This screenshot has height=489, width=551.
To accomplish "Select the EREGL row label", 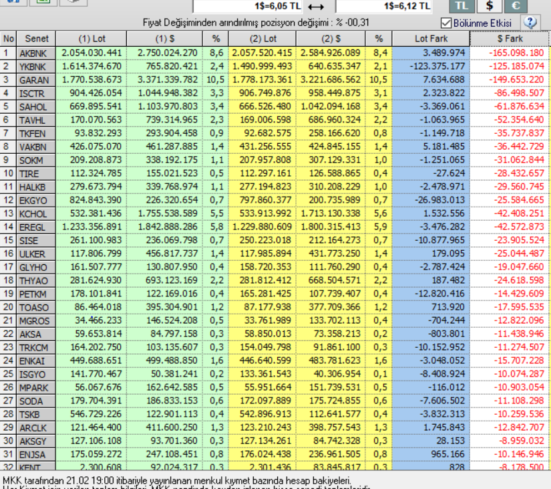I will pos(36,227).
